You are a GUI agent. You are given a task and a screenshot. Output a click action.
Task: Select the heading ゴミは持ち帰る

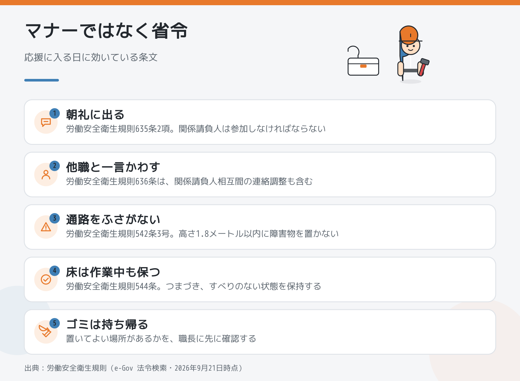coord(107,324)
